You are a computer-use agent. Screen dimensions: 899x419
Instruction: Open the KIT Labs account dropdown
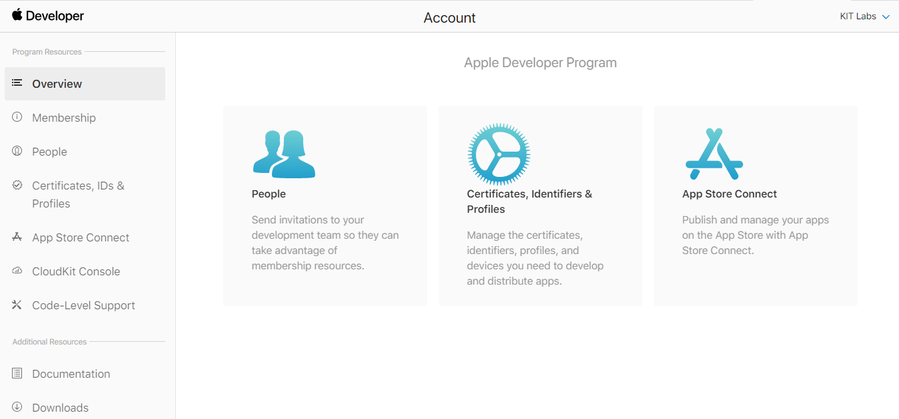tap(864, 17)
